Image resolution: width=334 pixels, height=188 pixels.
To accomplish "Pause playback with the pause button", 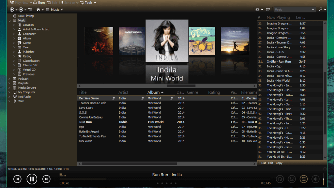I will (32, 179).
